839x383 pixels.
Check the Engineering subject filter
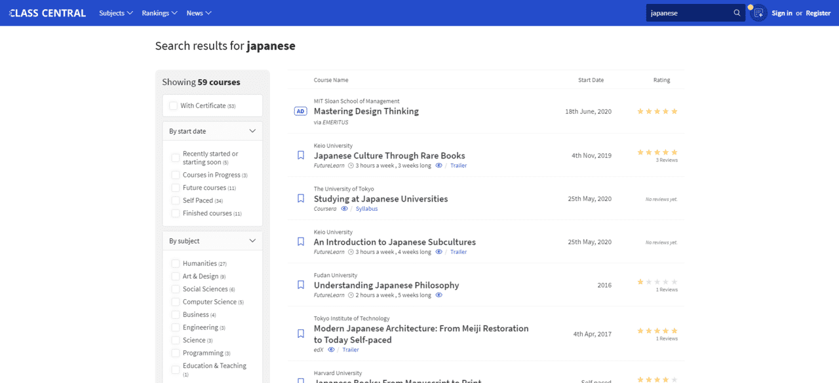tap(176, 327)
